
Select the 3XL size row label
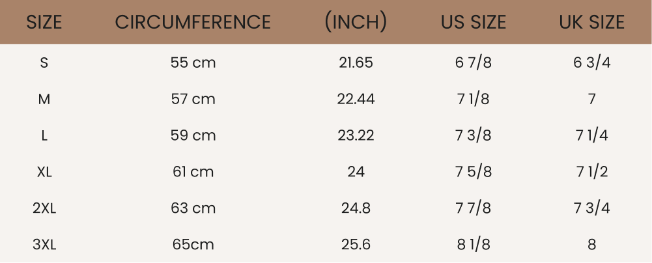click(44, 245)
